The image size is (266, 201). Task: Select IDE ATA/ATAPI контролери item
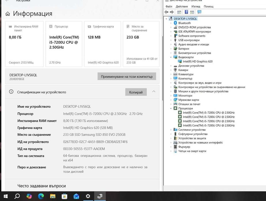coord(195,32)
